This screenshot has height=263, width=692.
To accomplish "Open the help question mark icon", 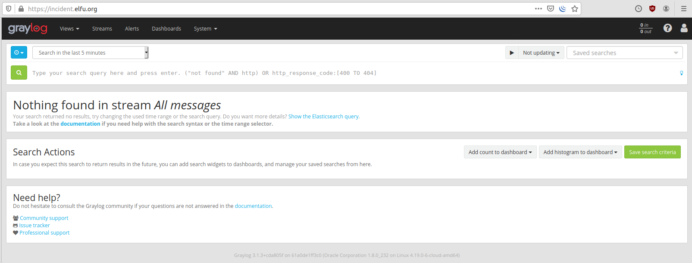I will [667, 28].
